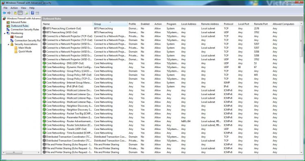Click the tree pane scroll-right arrow
The height and width of the screenshot is (161, 305).
point(39,153)
